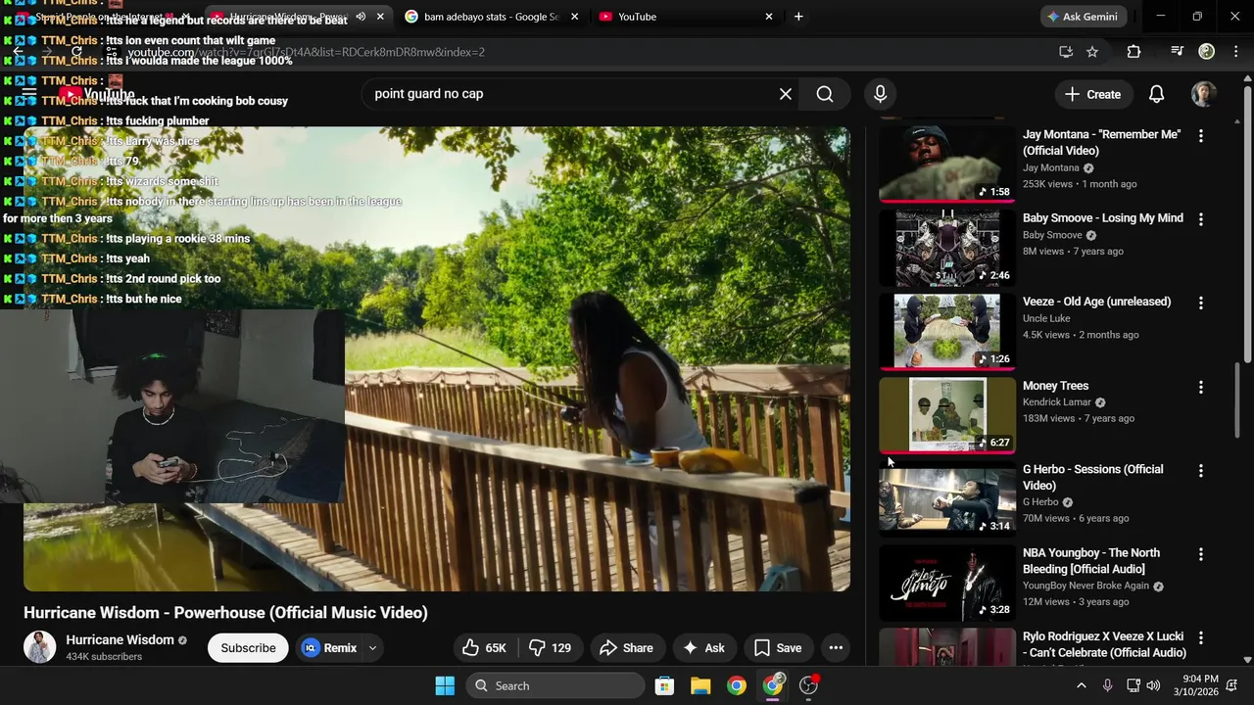The height and width of the screenshot is (705, 1254).
Task: Click the Remix button
Action: pos(329,647)
